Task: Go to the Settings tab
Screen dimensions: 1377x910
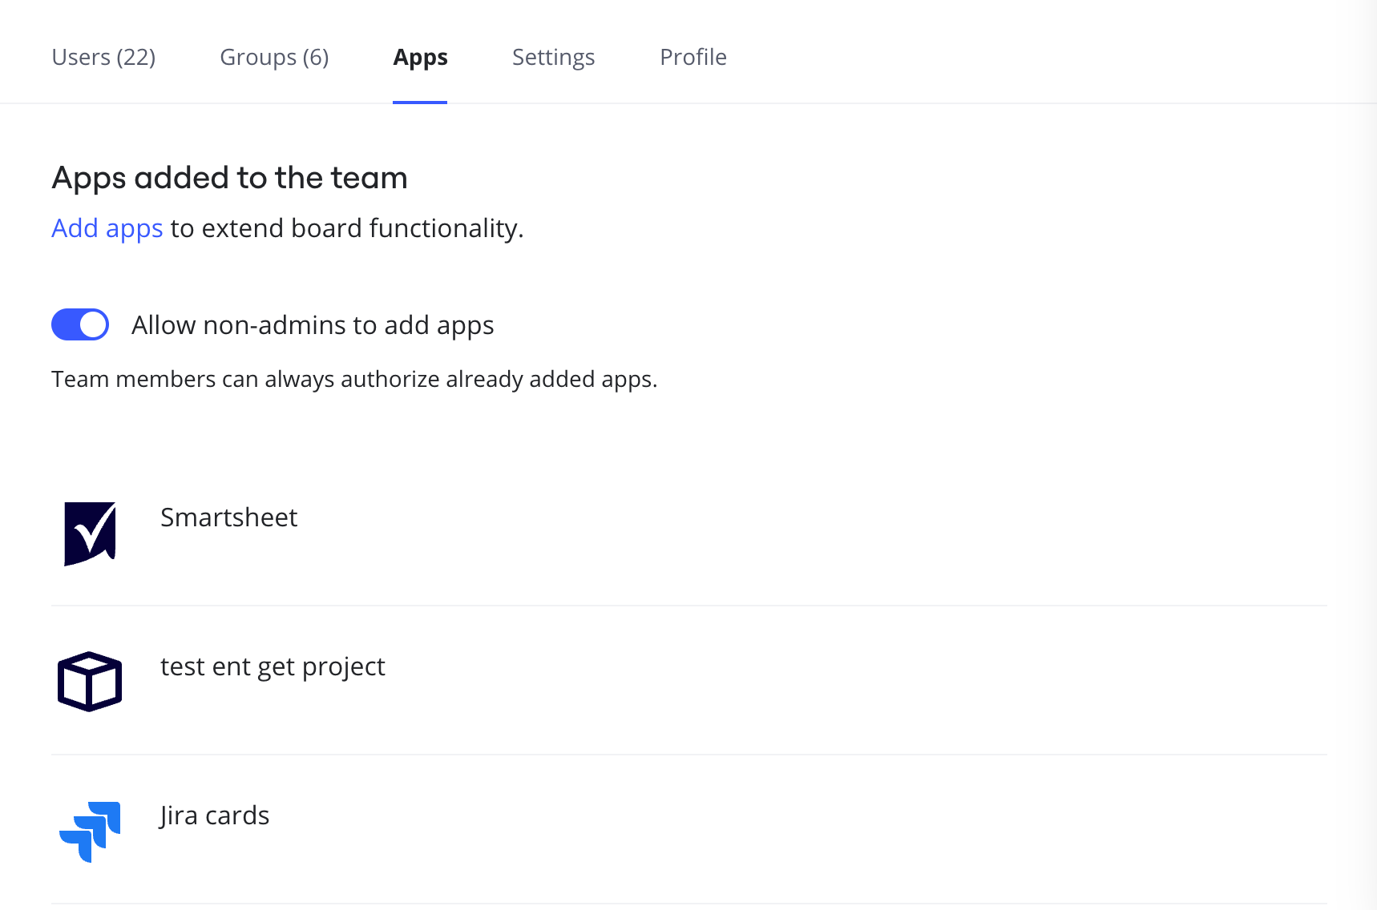Action: (553, 58)
